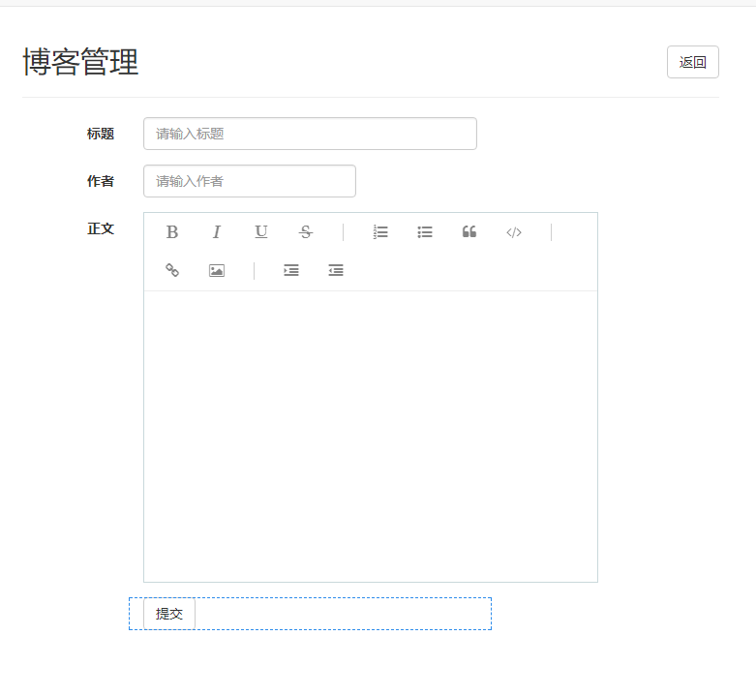Viewport: 756px width, 696px height.
Task: Insert a hyperlink
Action: [172, 270]
